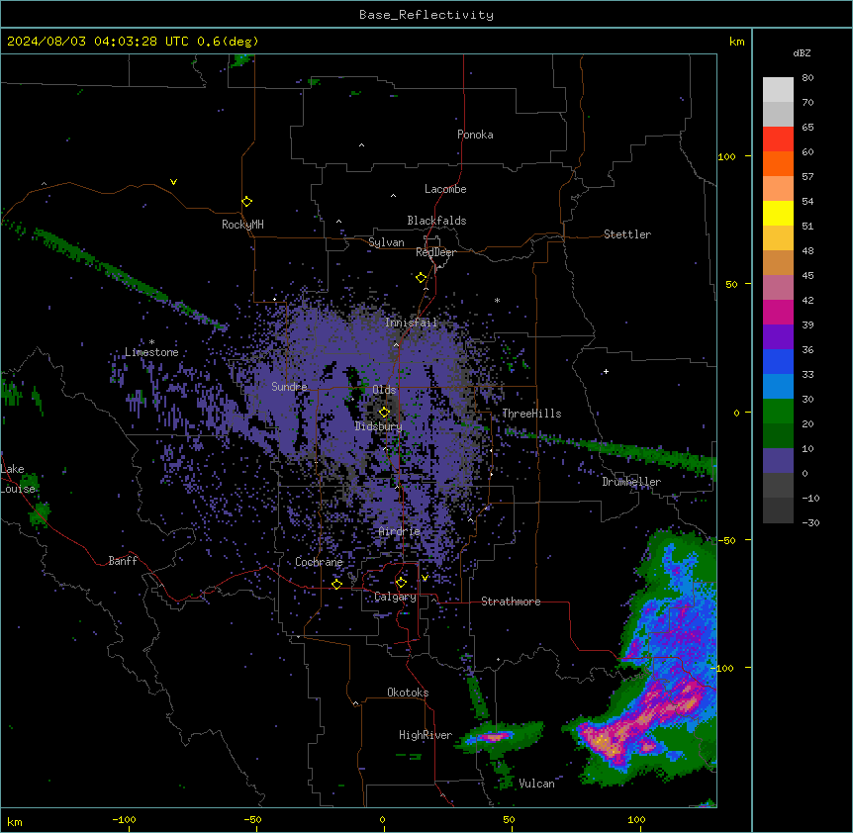
Task: Click the Sundre town label
Action: [289, 387]
